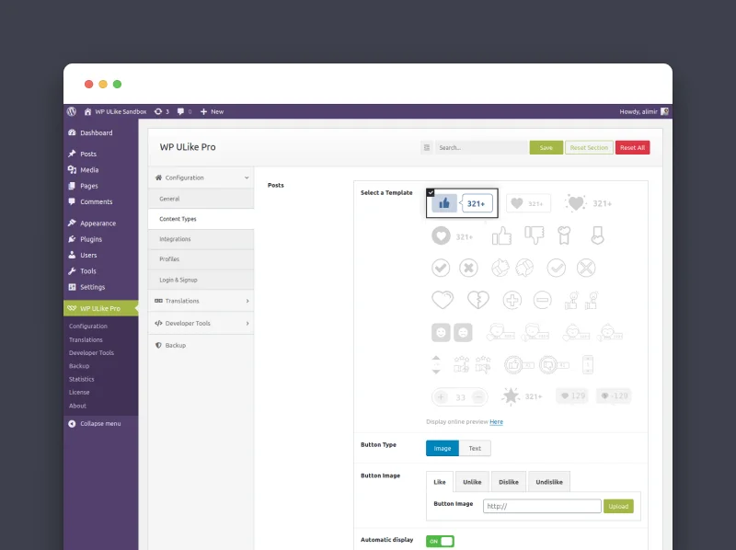The image size is (736, 550).
Task: Select the Image button type option
Action: tap(443, 448)
